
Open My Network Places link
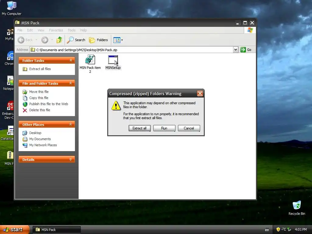coord(43,145)
